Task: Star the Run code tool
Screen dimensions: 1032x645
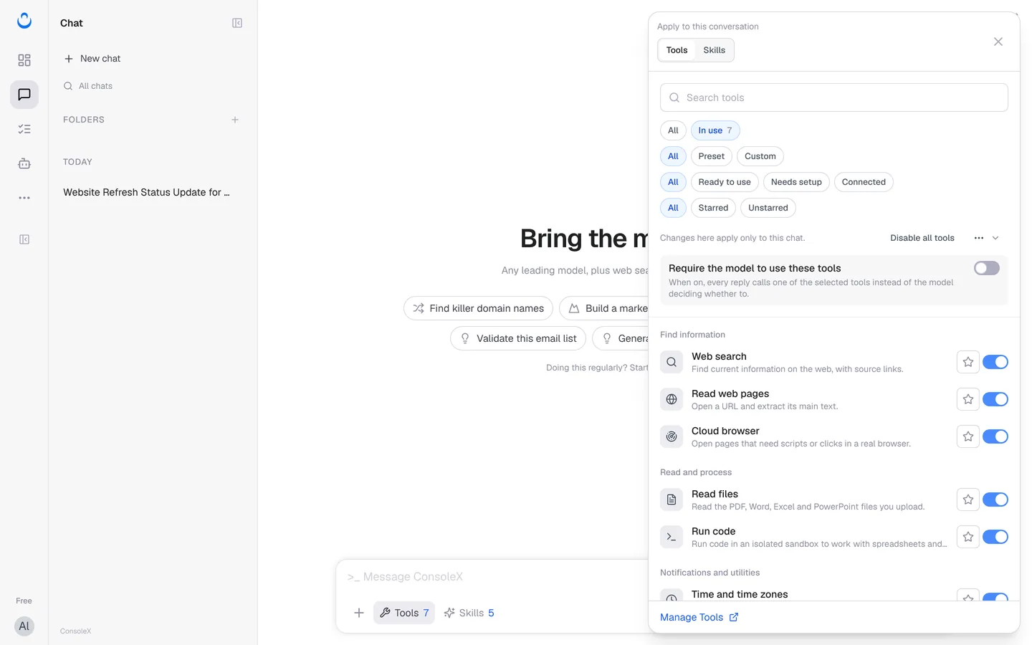Action: [x=968, y=537]
